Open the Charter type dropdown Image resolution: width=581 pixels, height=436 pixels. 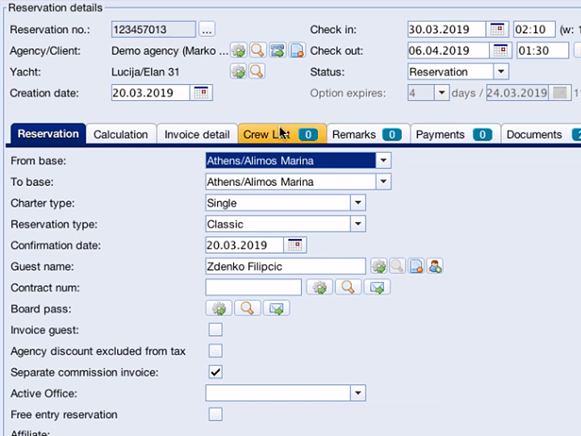coord(357,203)
